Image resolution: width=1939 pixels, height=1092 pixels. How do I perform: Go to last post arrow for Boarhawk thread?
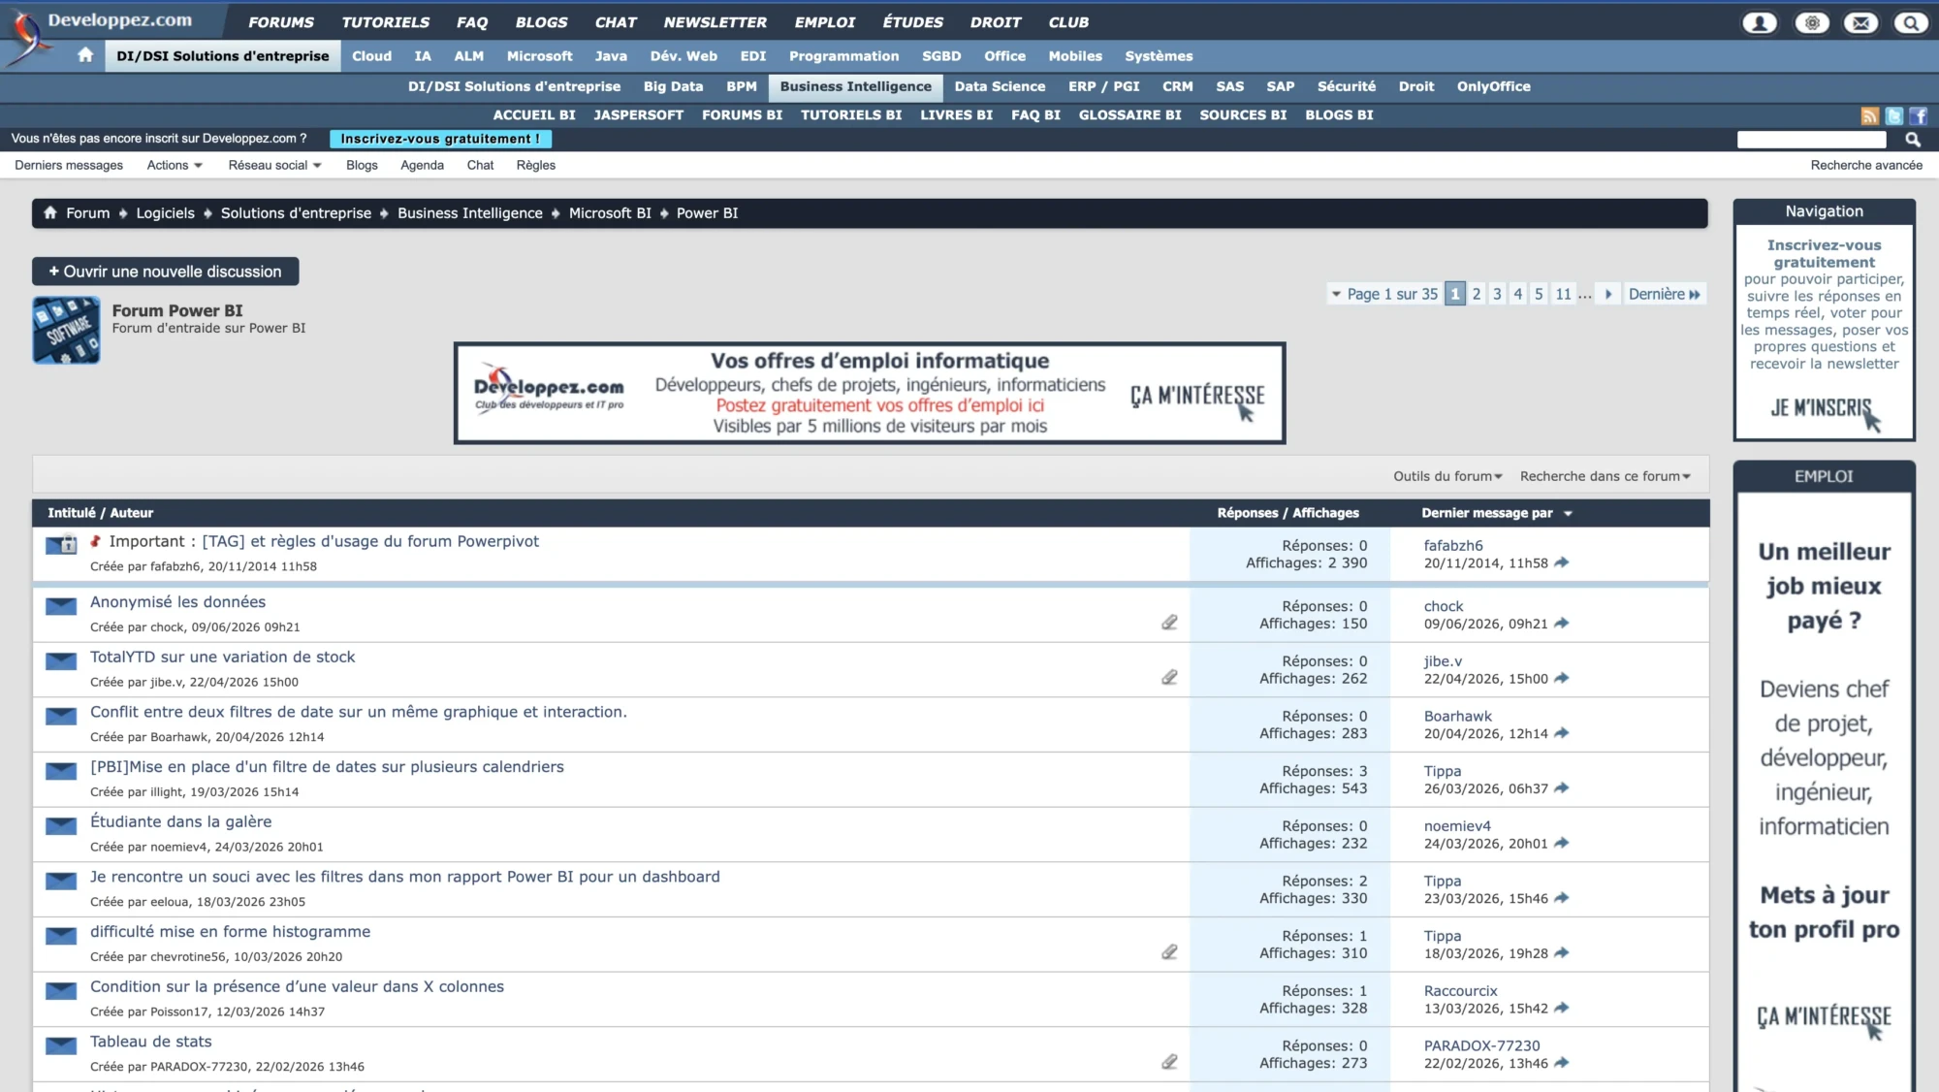click(1561, 733)
